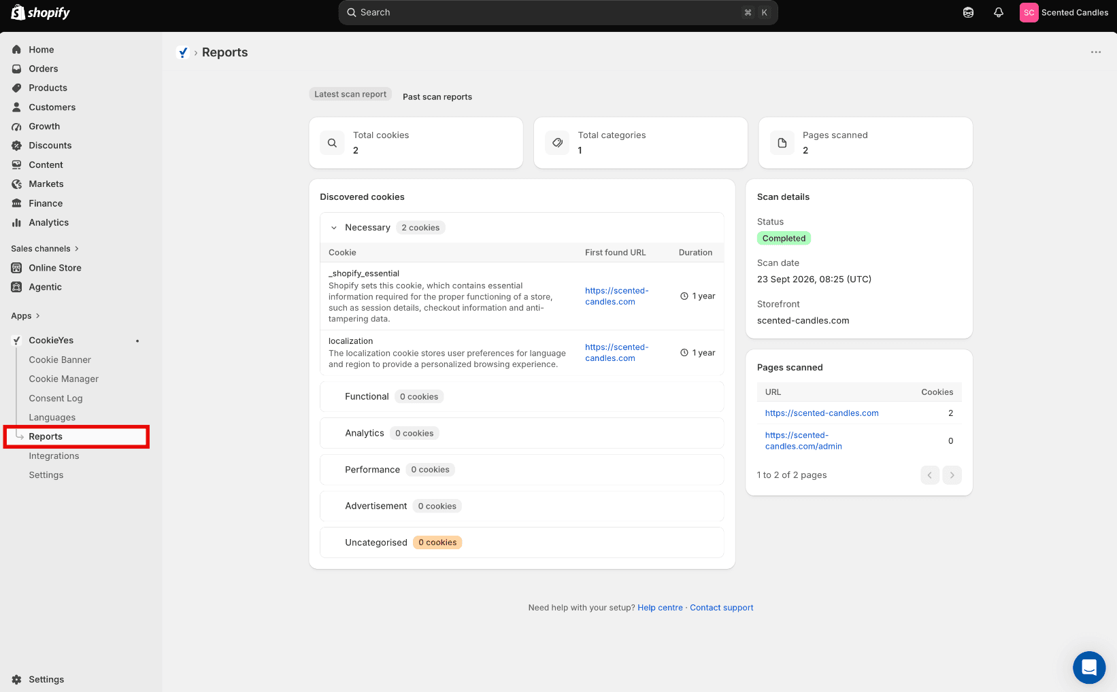This screenshot has height=692, width=1117.
Task: Expand the Apps section
Action: pos(25,316)
